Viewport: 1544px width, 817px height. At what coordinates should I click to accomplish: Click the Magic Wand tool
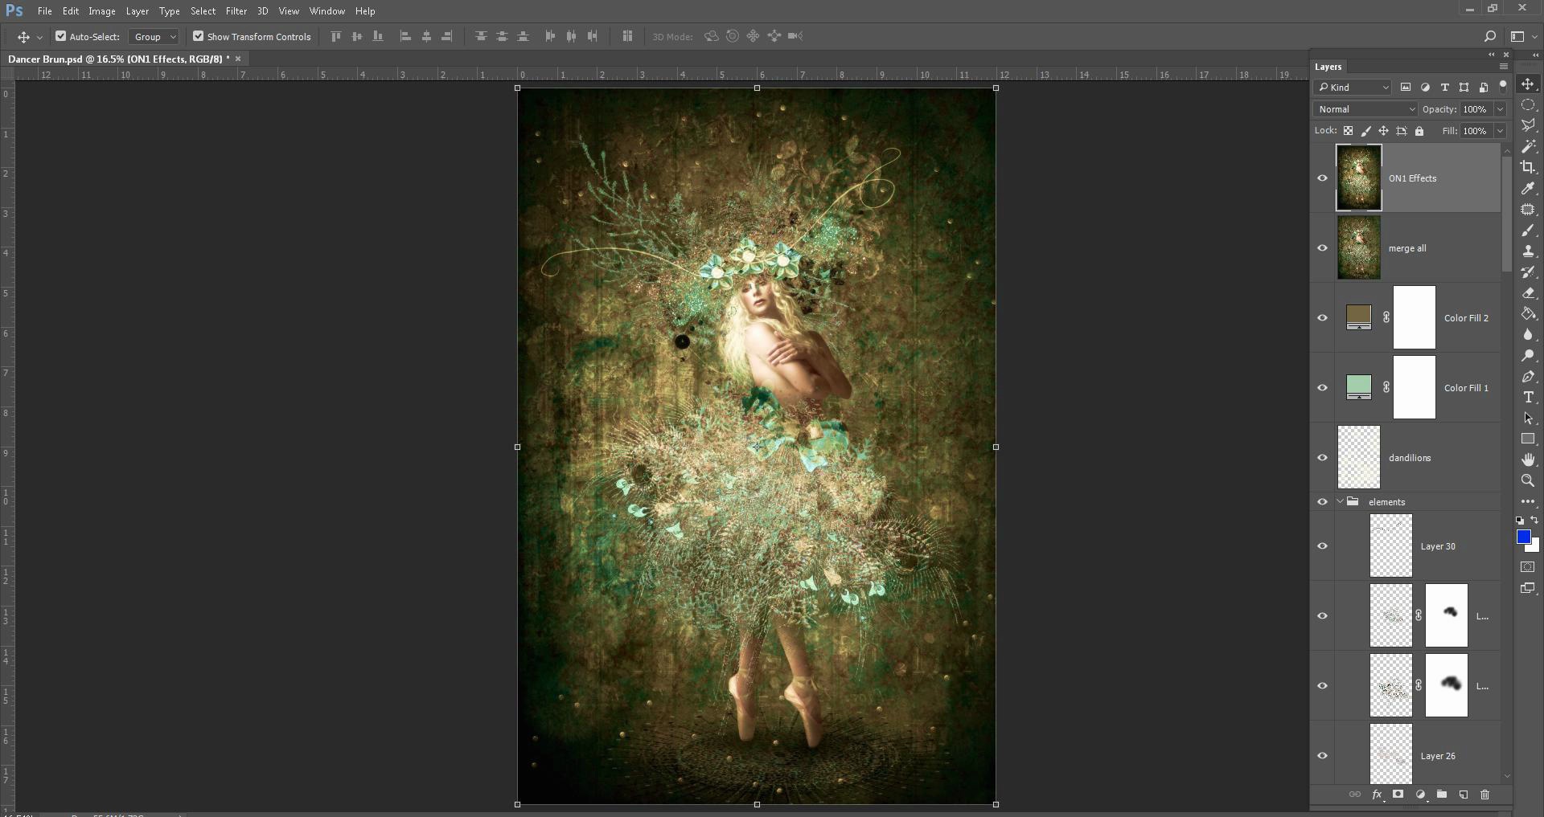tap(1528, 146)
